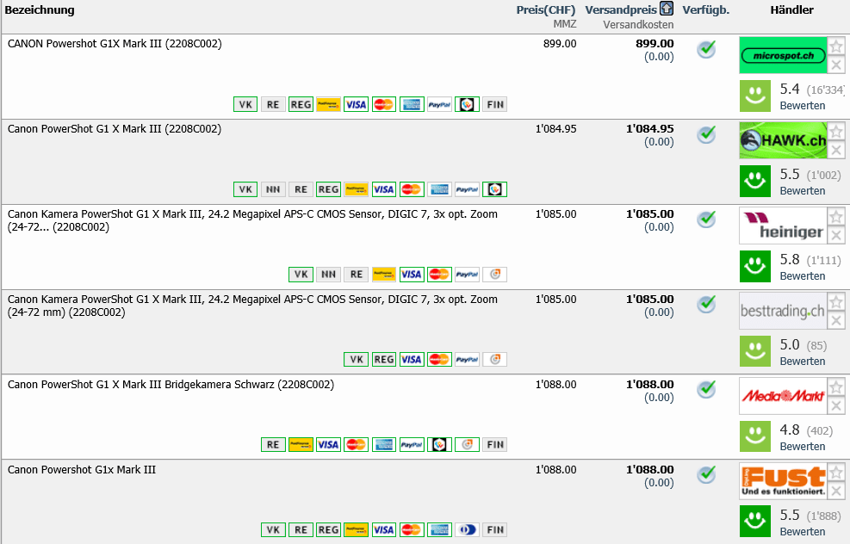Viewport: 850px width, 544px height.
Task: Click PayPal payment icon in microspot row
Action: coord(439,104)
